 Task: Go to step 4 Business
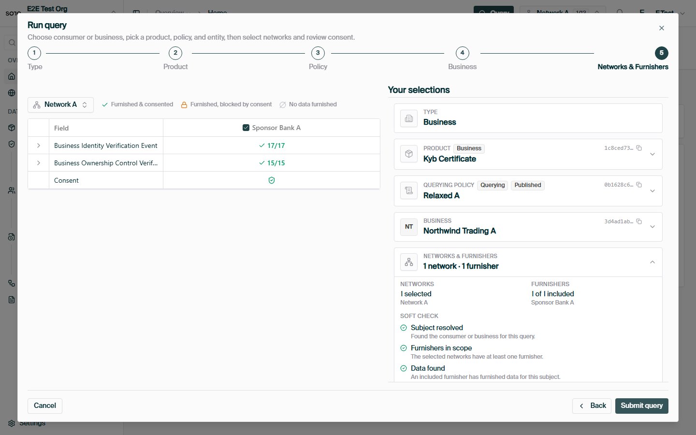[462, 53]
